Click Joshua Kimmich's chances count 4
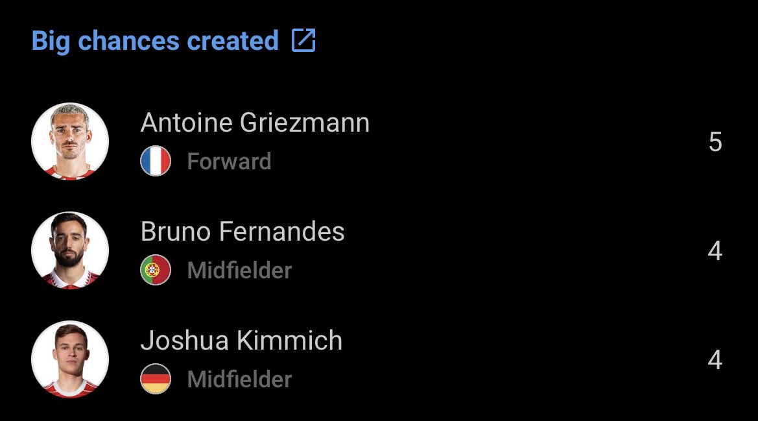 tap(715, 359)
